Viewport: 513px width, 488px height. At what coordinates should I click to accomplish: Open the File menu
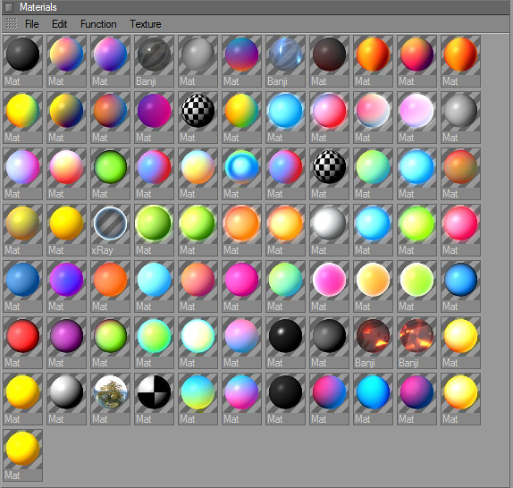32,24
